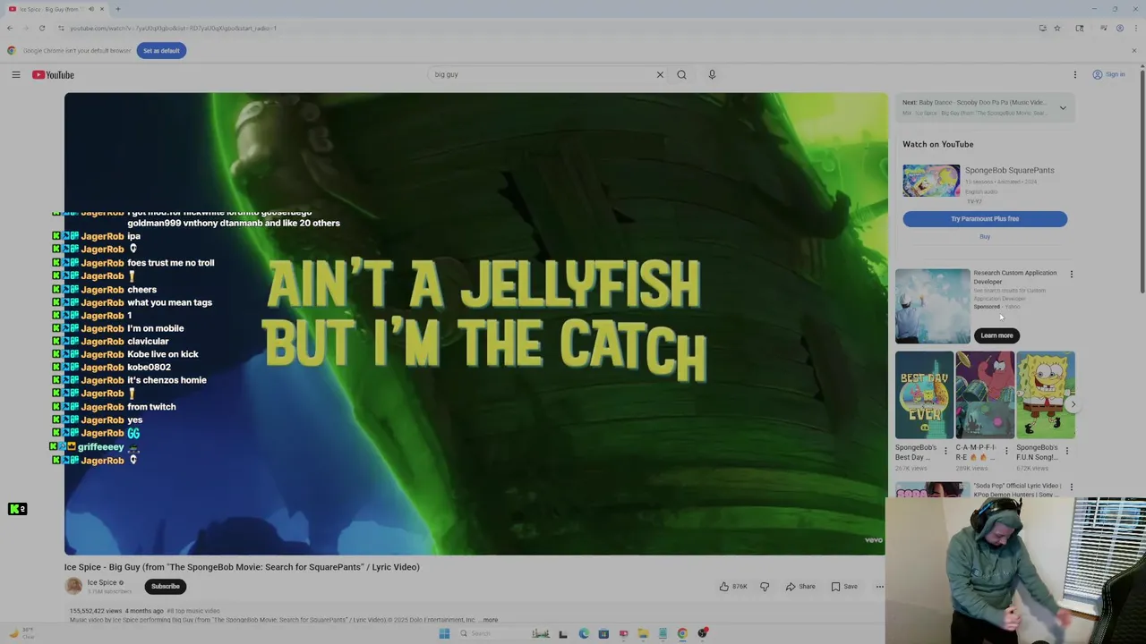Clear the 'big guy' search text
Screen dimensions: 1146x644
660,75
